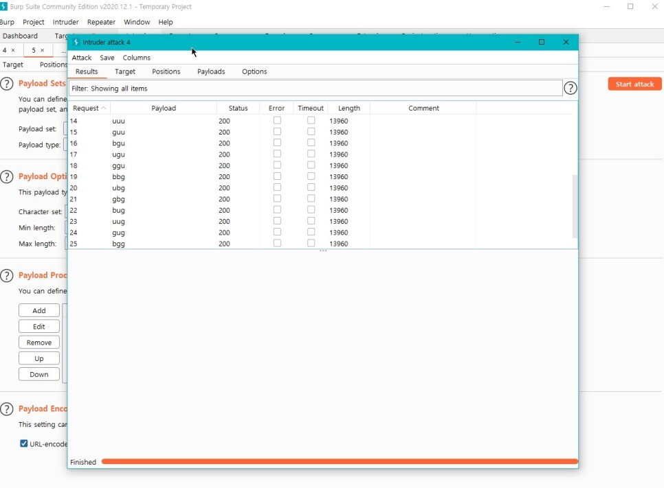Toggle Error checkbox for request 20
The image size is (664, 488).
(x=277, y=187)
